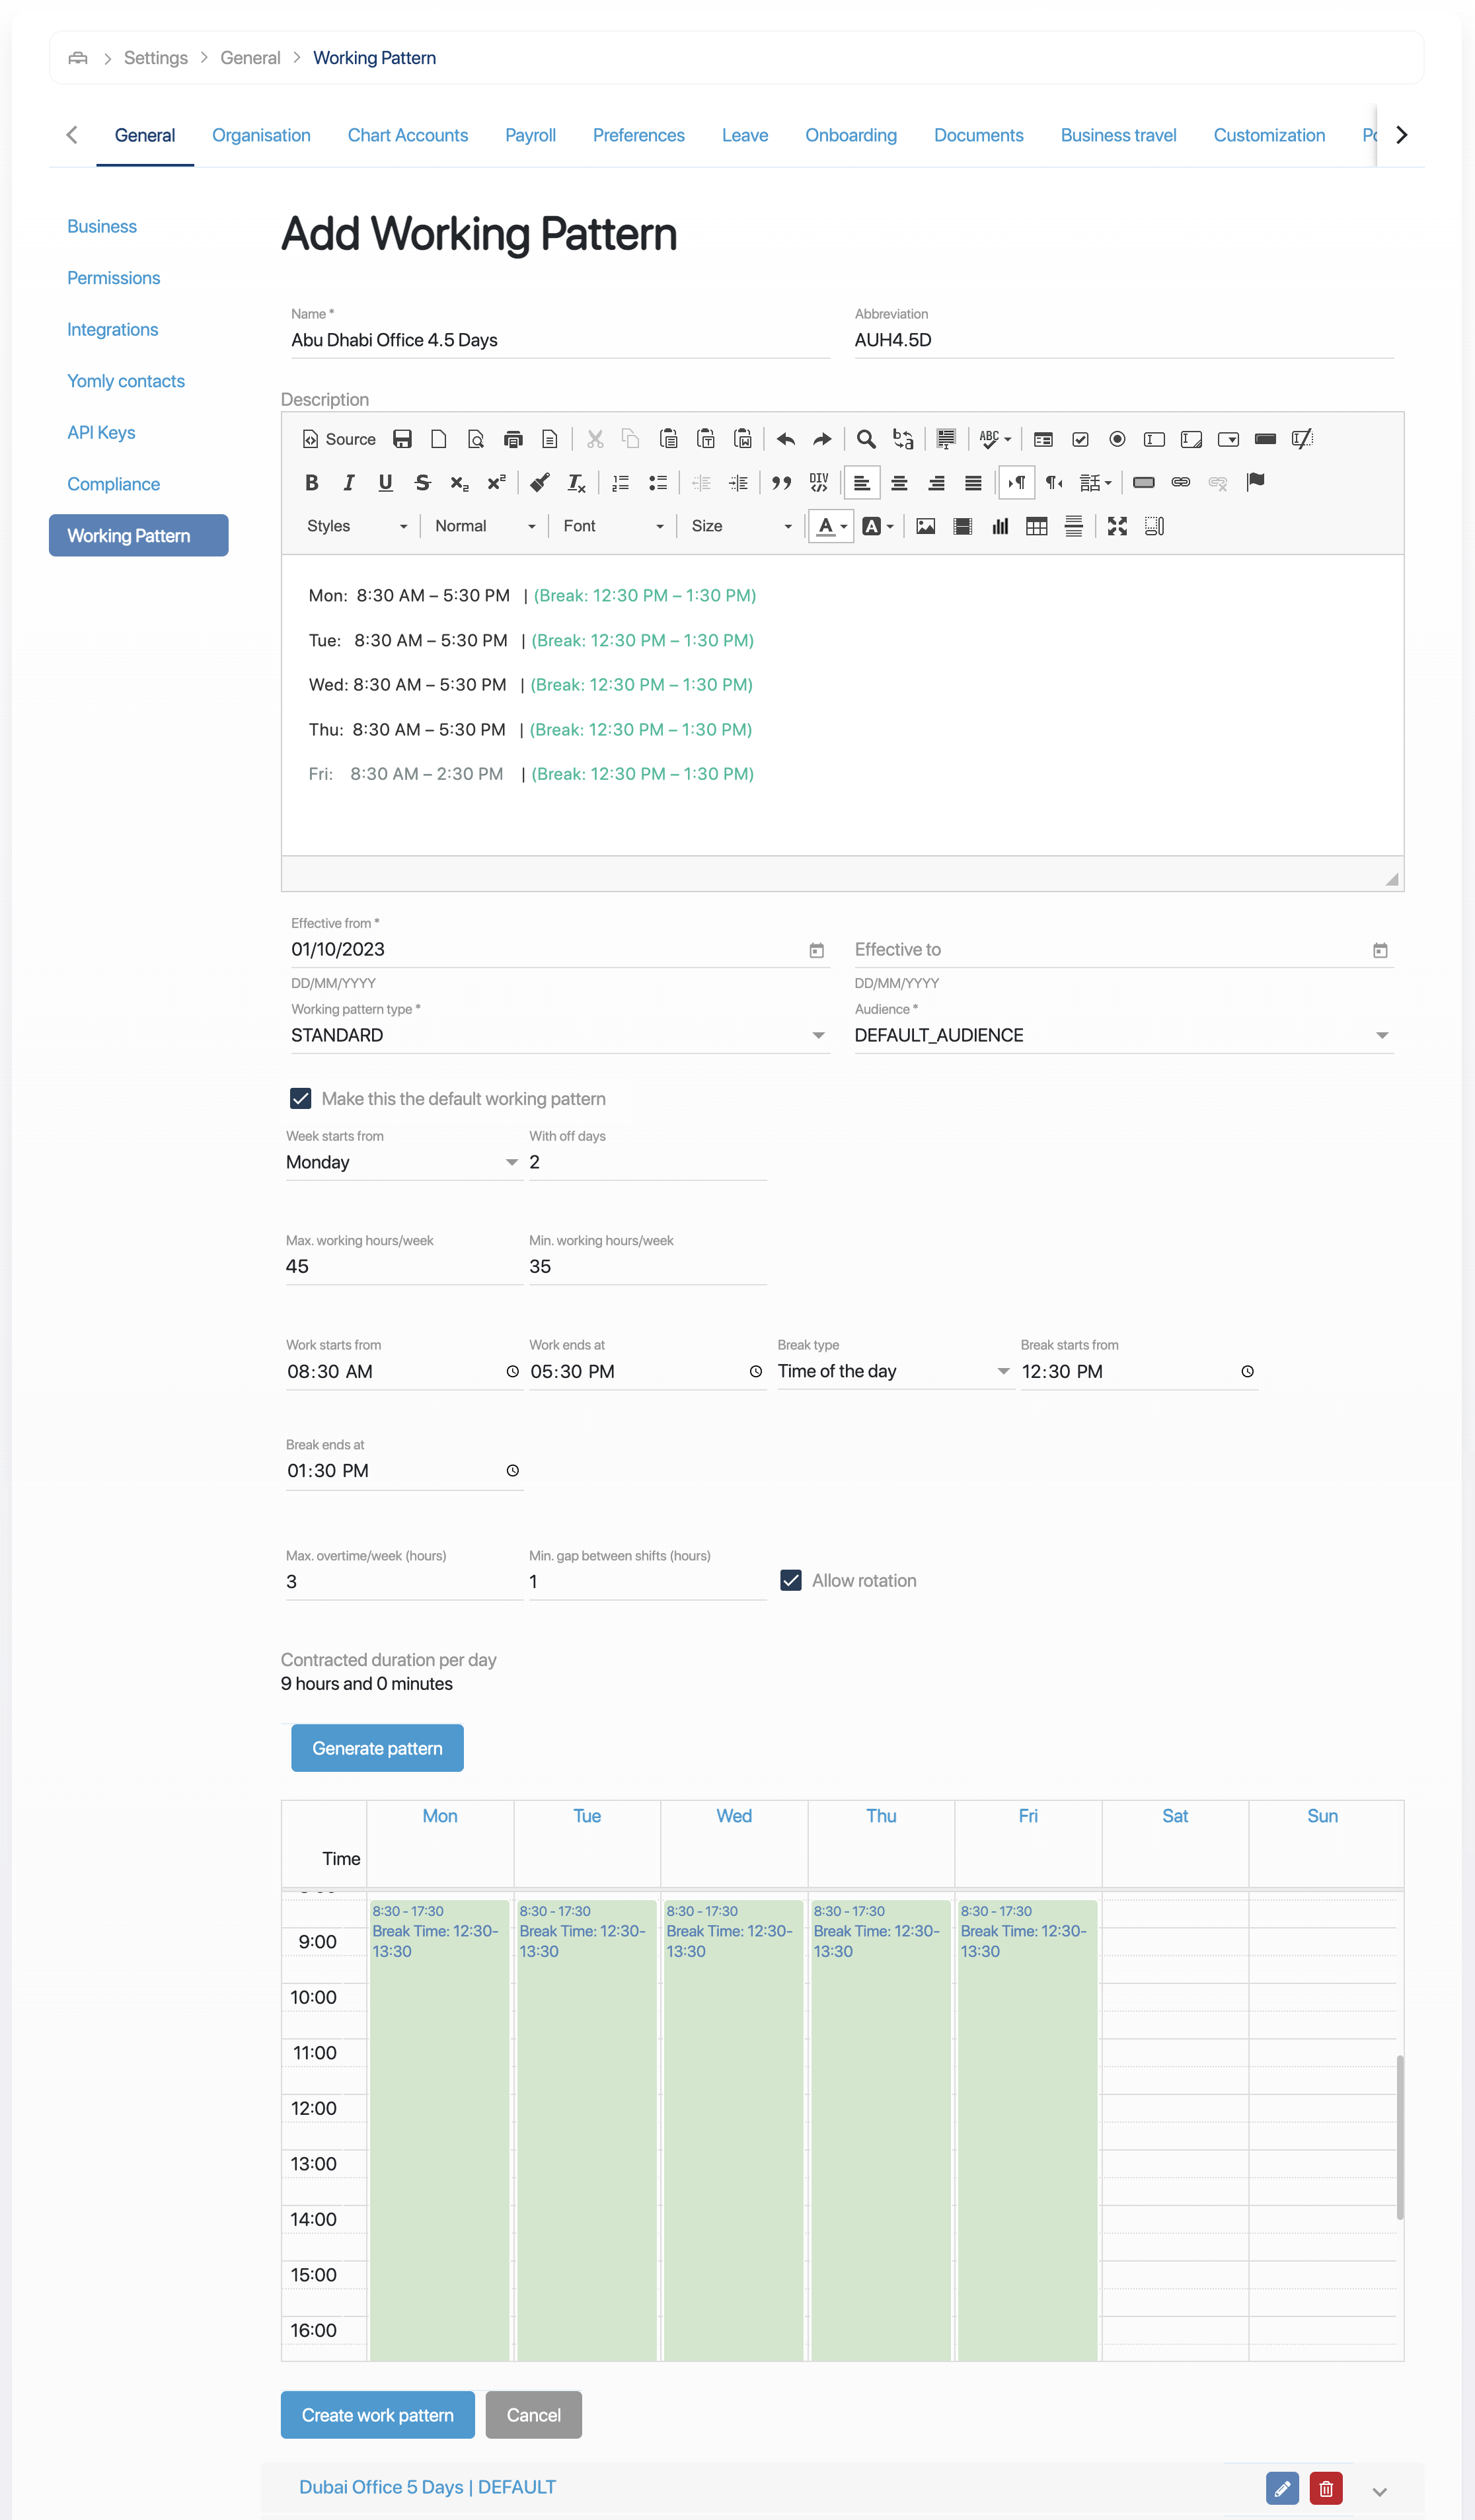Toggle underline formatting in the editor

pos(385,482)
